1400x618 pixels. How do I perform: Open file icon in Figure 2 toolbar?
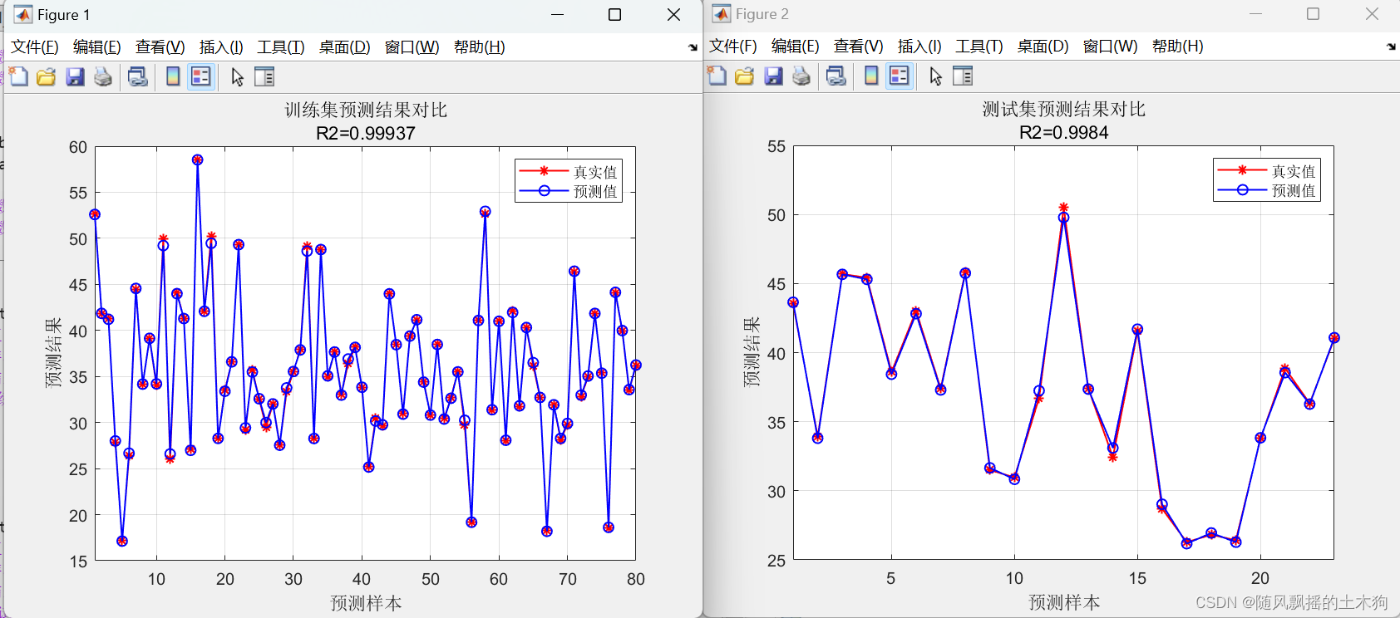pos(745,76)
